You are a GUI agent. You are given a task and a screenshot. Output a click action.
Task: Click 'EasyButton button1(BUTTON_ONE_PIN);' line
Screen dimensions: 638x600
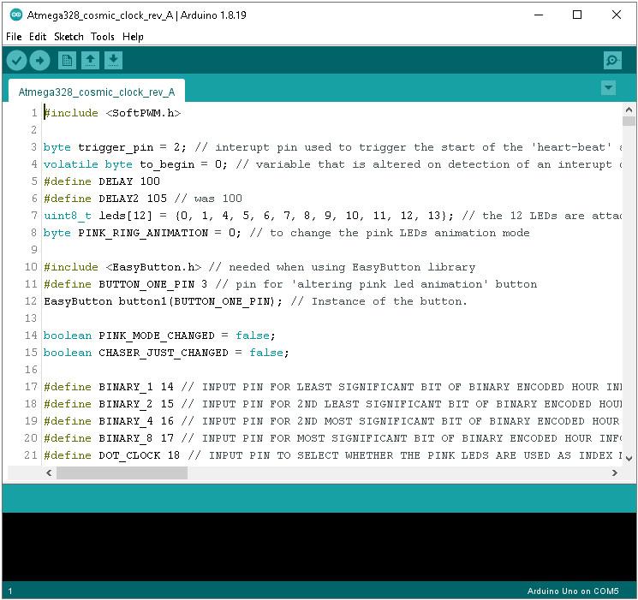(164, 301)
